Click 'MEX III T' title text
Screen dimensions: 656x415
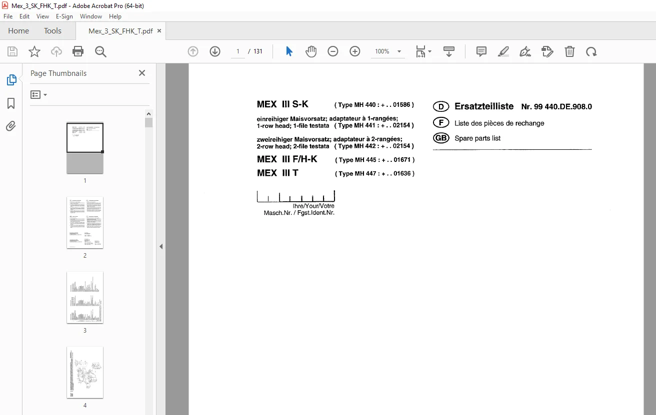(x=277, y=173)
